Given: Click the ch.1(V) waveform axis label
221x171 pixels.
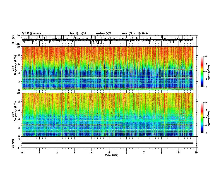Looking at the screenshot, I should pyautogui.click(x=13, y=40).
